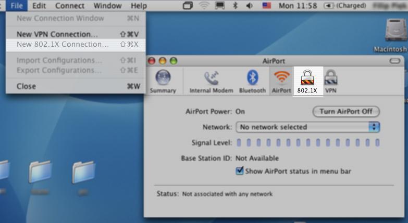Viewport: 408px width, 223px height.
Task: Open the Window menu
Action: pyautogui.click(x=107, y=5)
